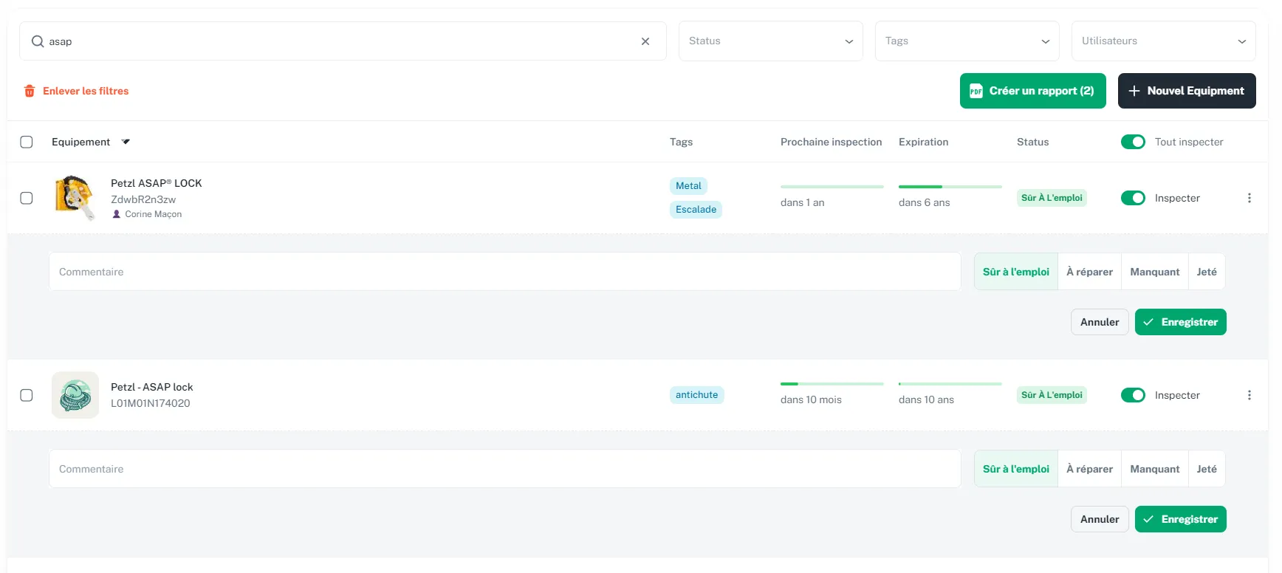Choose Manquant for Petzl - ASAP lock
The width and height of the screenshot is (1282, 573).
click(1154, 469)
